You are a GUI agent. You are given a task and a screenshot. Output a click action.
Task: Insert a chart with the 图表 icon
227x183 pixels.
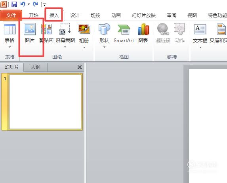[143, 29]
